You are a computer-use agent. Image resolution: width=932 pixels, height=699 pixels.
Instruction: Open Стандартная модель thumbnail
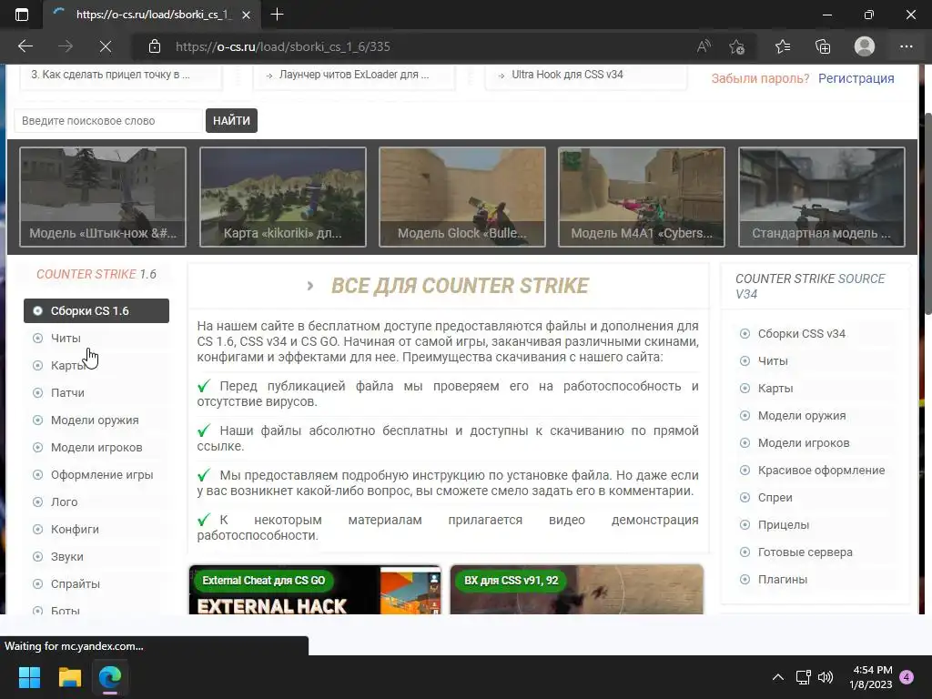click(x=822, y=197)
